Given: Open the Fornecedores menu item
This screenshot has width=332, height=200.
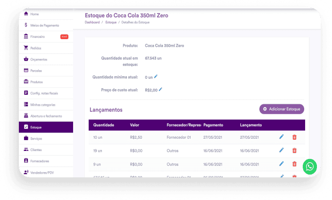Looking at the screenshot, I should (46, 161).
